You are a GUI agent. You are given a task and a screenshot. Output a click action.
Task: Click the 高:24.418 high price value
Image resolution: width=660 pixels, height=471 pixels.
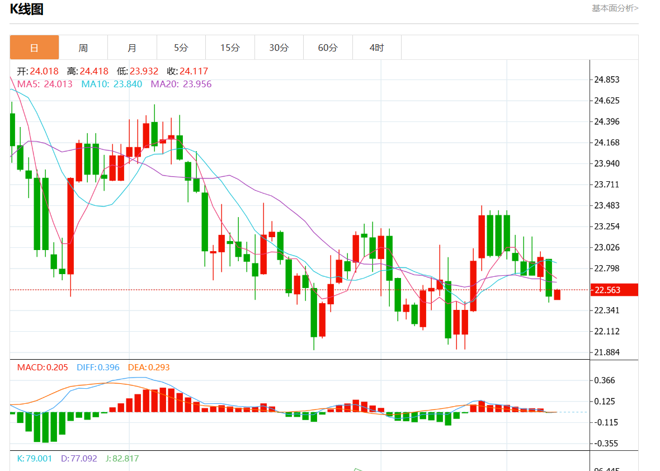88,71
